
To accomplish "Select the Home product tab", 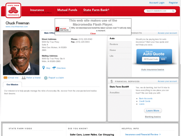I will [x=120, y=50].
